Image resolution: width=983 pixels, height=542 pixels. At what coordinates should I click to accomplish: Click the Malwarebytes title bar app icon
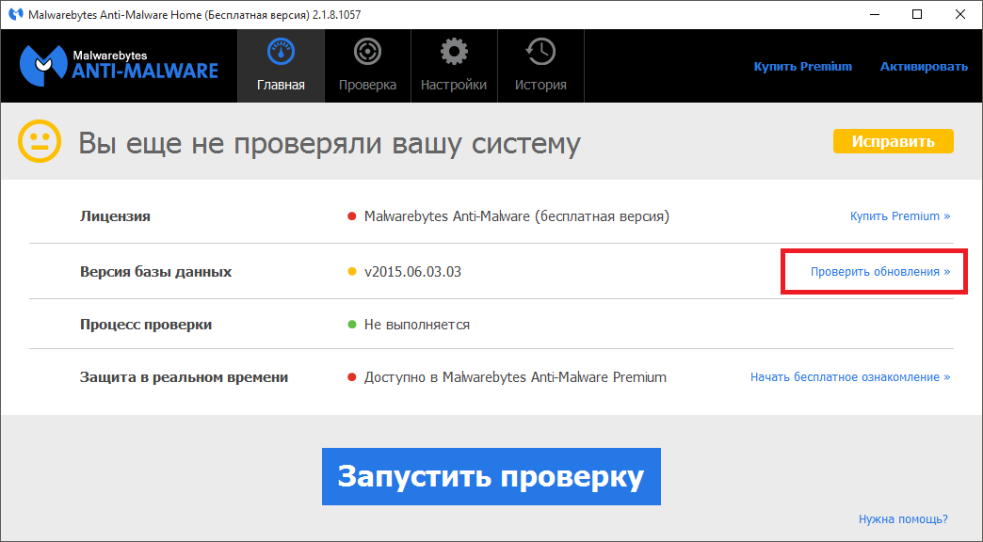tap(16, 14)
